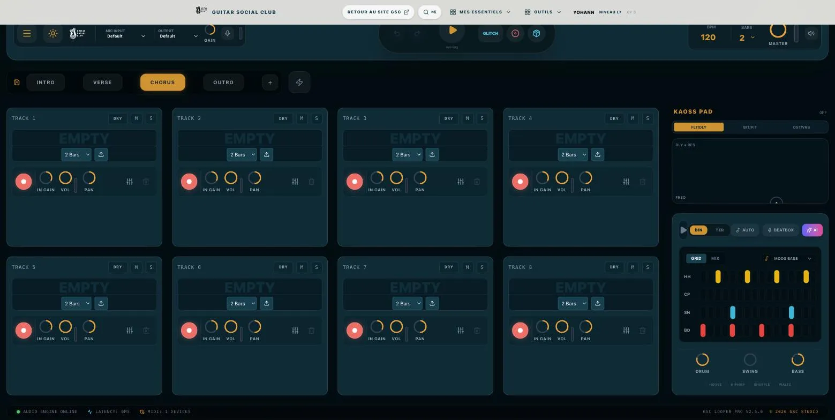This screenshot has height=420, width=835.
Task: Click the Drum level knob
Action: pyautogui.click(x=702, y=360)
